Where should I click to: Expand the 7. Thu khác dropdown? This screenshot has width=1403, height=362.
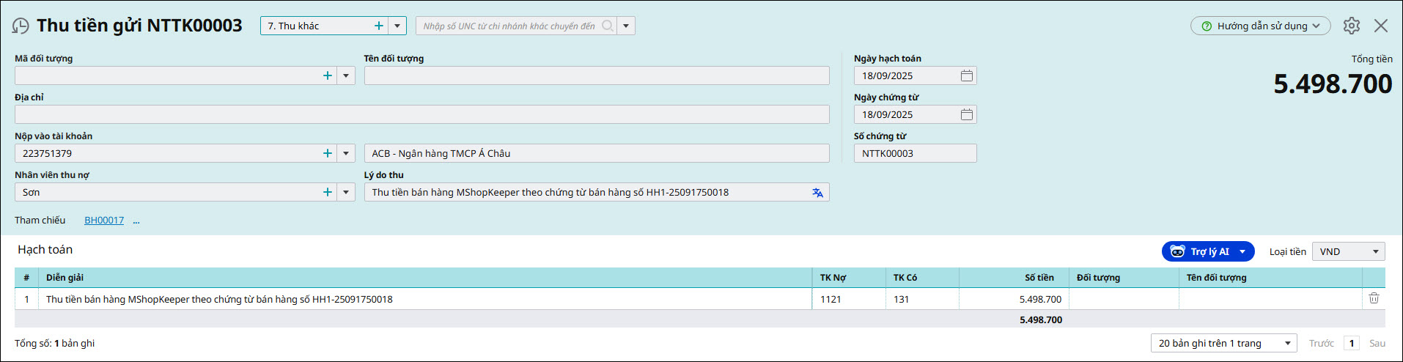tap(397, 26)
